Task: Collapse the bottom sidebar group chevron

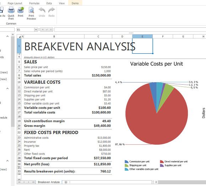Action: pos(7,161)
